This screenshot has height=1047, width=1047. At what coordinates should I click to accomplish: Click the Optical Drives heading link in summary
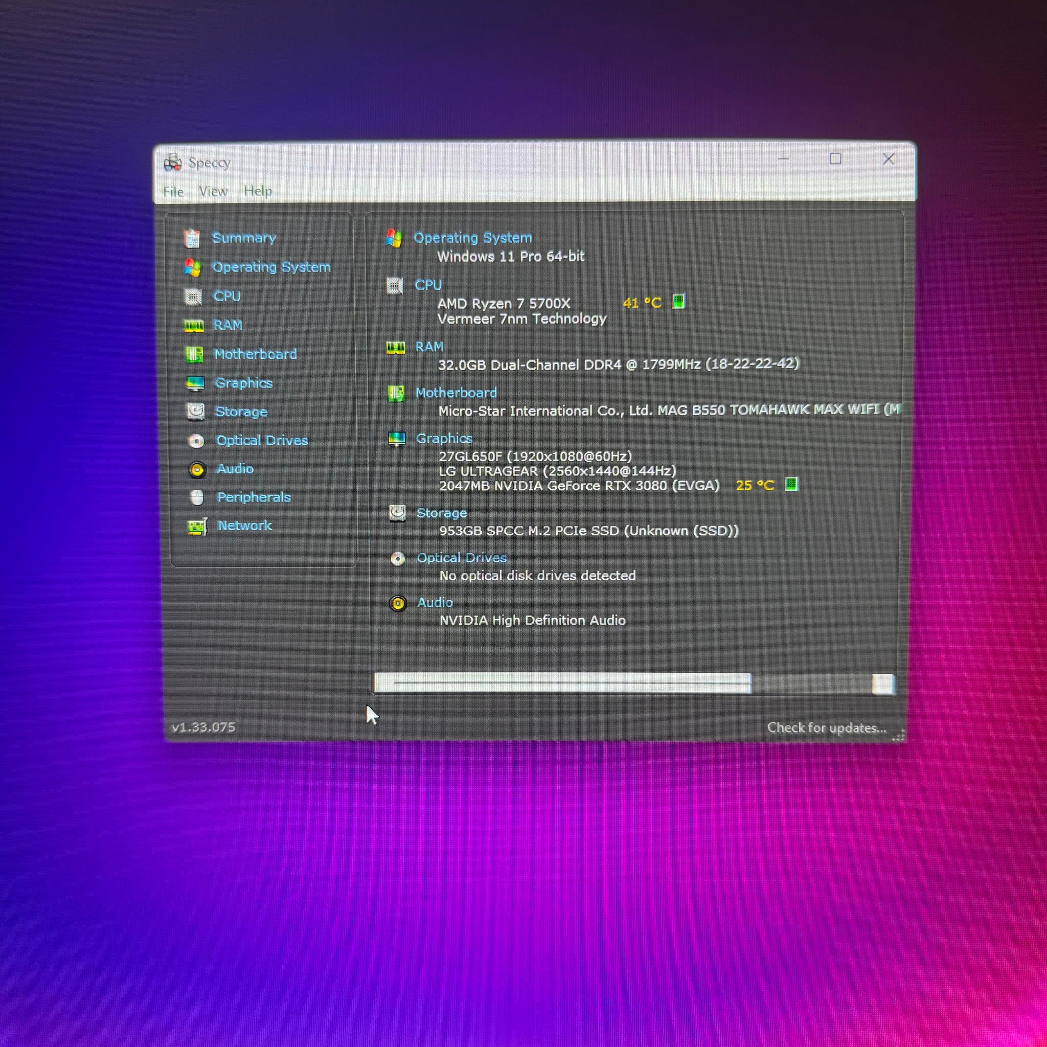tap(462, 558)
